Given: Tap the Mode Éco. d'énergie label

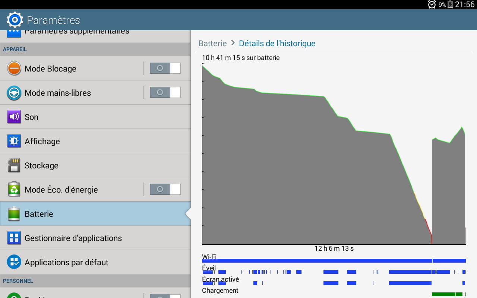Looking at the screenshot, I should (61, 190).
